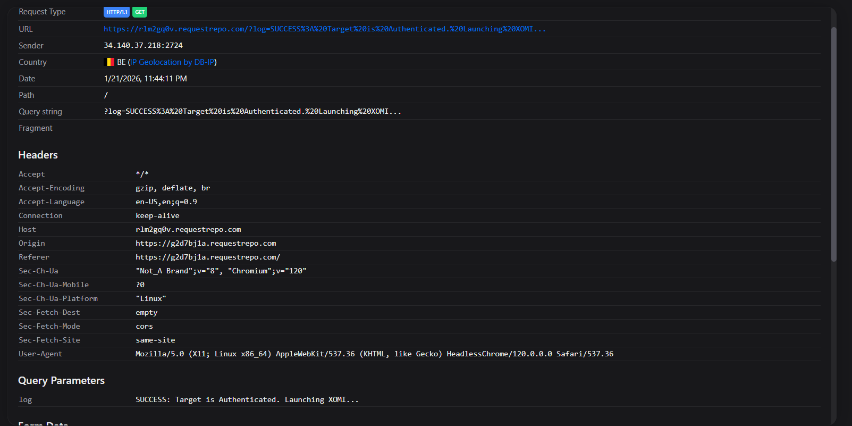
Task: Click the HTTP/1.1 protocol badge
Action: pos(116,12)
